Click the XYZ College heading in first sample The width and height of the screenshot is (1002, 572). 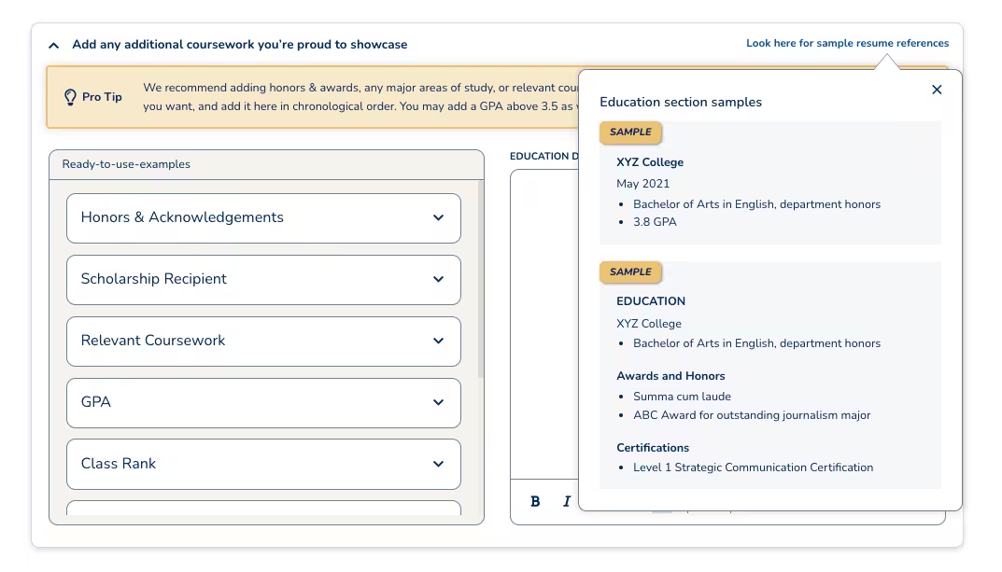click(x=650, y=161)
